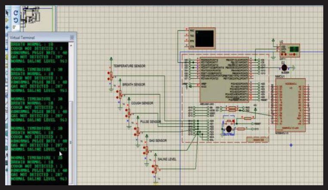Select the Breath Sensor potentiometer
The height and width of the screenshot is (190, 328).
[119, 94]
